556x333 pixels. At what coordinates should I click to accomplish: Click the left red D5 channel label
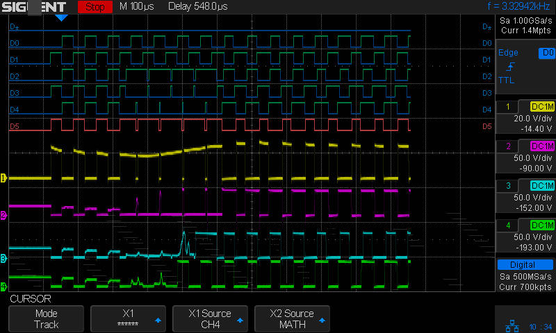pyautogui.click(x=15, y=126)
